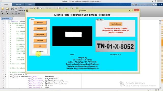The image size is (163, 91).
Task: Click the Browse button
Action: point(40,23)
